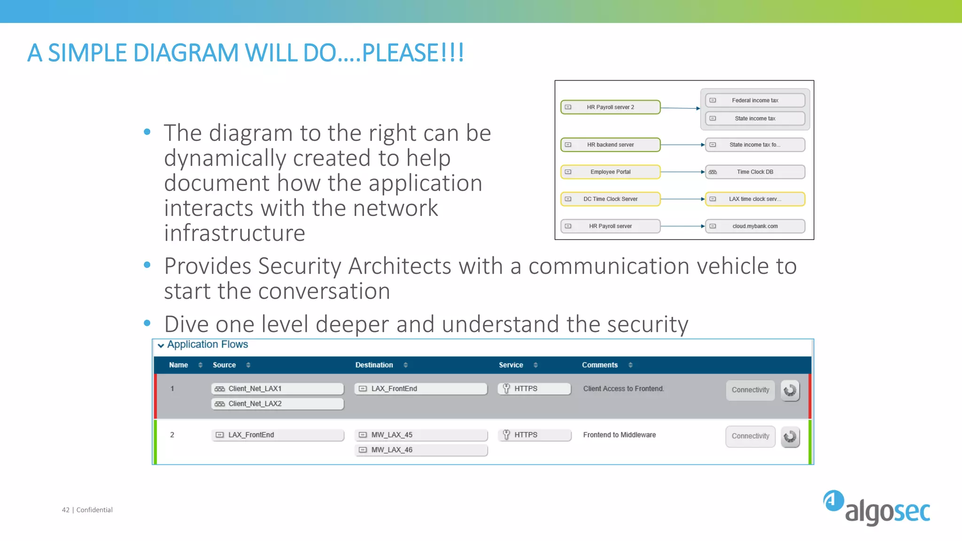Screen dimensions: 962x541
Task: Click icon on Federal income tax node
Action: (x=713, y=100)
